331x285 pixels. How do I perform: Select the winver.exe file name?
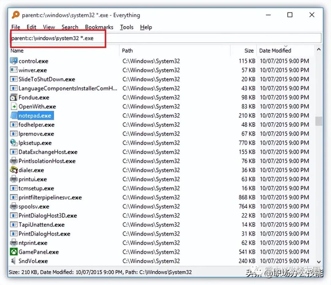click(x=33, y=70)
